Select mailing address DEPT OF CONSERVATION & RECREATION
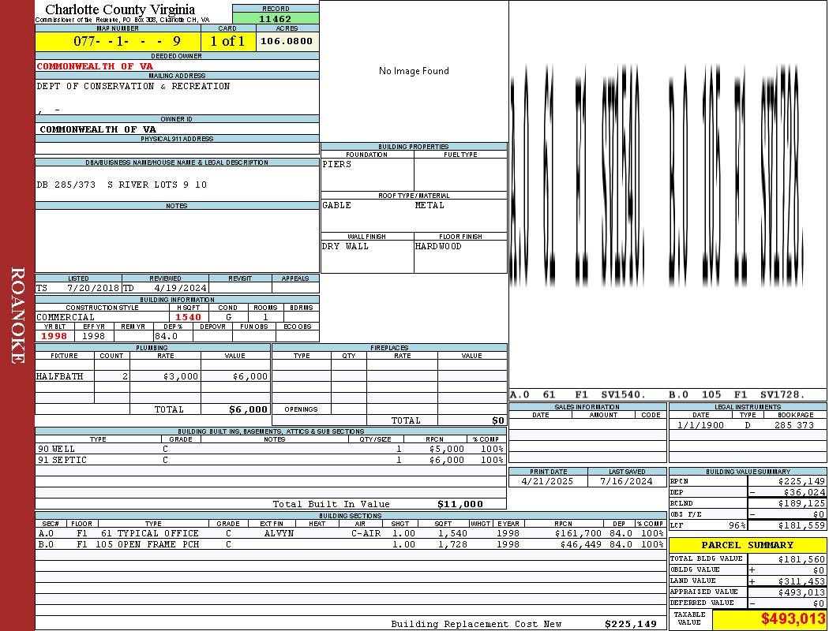829x631 pixels. click(133, 85)
